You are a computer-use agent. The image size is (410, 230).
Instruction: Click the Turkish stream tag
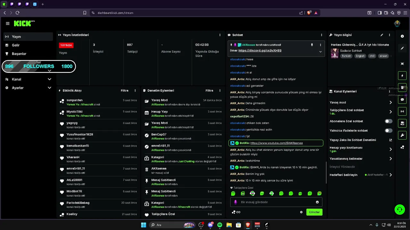click(346, 56)
